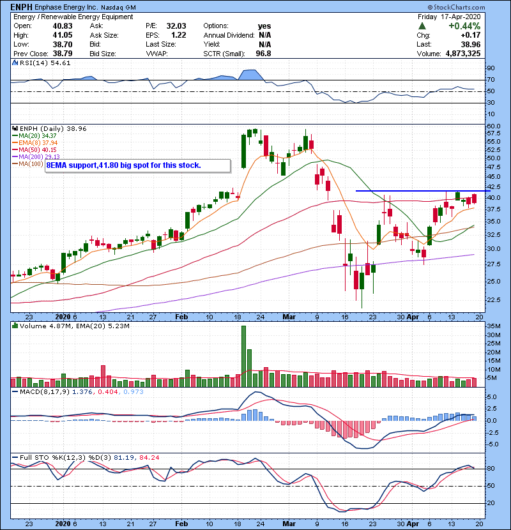Click the RSI panel icon beside RSI(14)
Viewport: 511px width, 530px height.
click(15, 63)
